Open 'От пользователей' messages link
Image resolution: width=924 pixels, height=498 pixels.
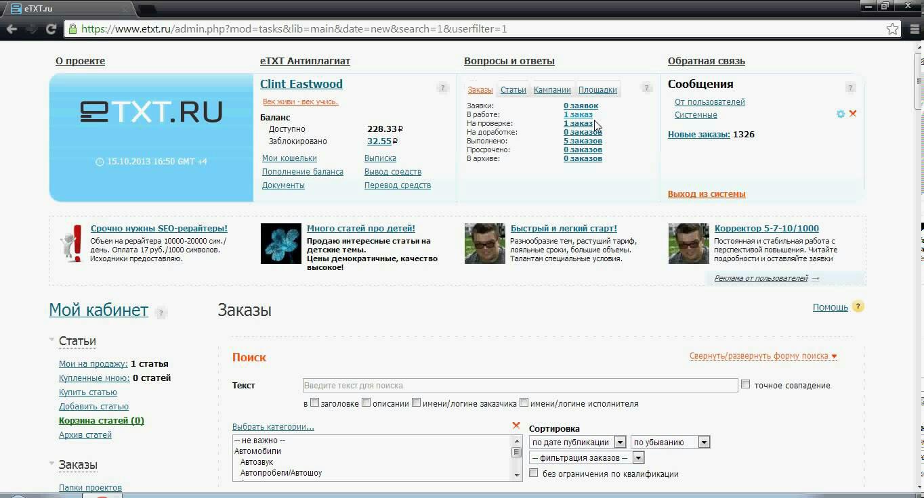710,102
